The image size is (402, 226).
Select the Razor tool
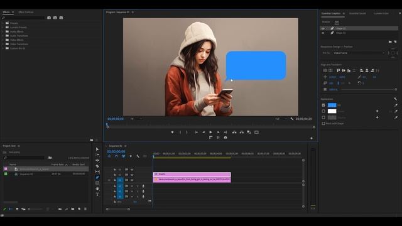[x=97, y=166]
